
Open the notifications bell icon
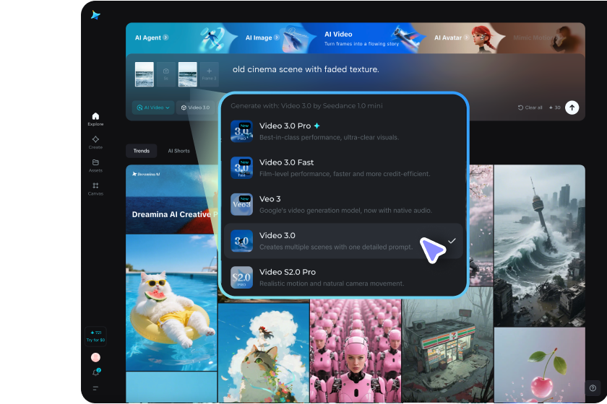95,372
